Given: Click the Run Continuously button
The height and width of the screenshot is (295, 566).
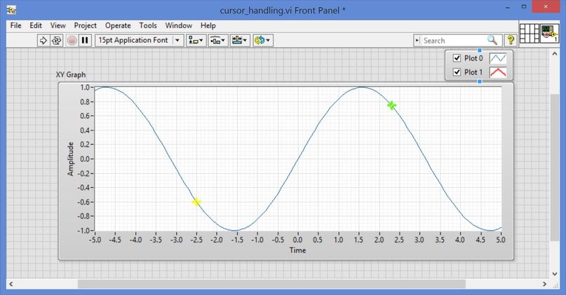Looking at the screenshot, I should pos(56,40).
